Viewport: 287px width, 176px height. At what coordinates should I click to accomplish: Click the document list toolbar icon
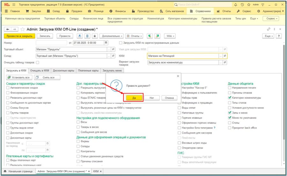[87, 36]
